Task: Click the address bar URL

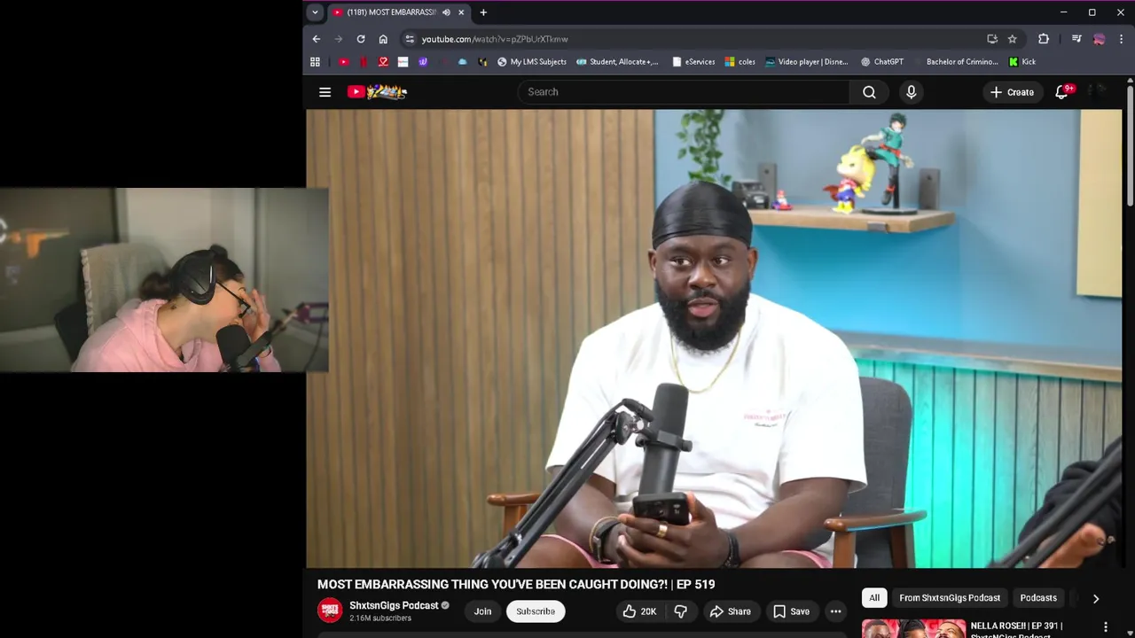Action: tap(495, 39)
